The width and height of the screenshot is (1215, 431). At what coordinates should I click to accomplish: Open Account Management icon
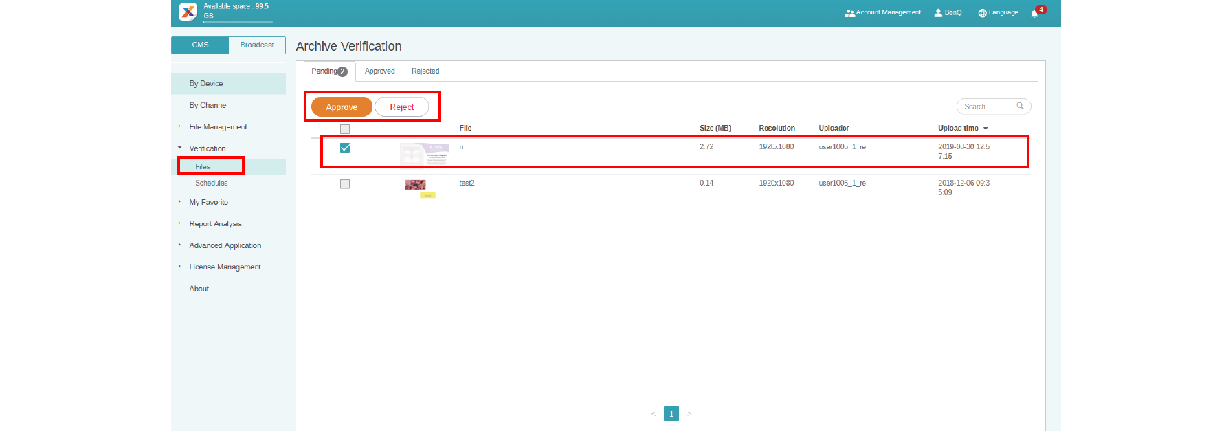(x=849, y=13)
